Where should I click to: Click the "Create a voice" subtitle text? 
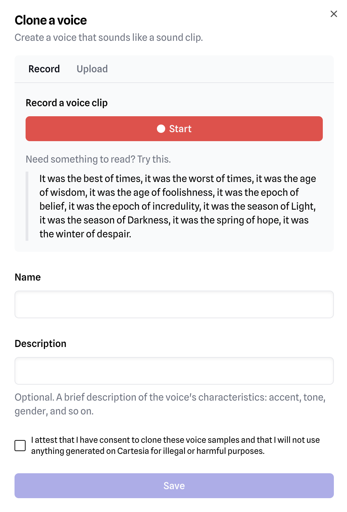(109, 37)
